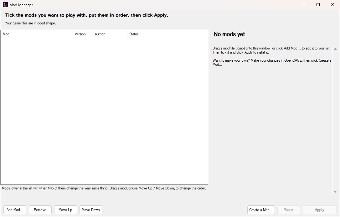The height and width of the screenshot is (217, 340).
Task: Click the Status column header
Action: click(149, 34)
